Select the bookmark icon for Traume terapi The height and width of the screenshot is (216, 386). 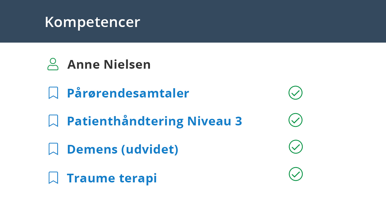coord(53,178)
